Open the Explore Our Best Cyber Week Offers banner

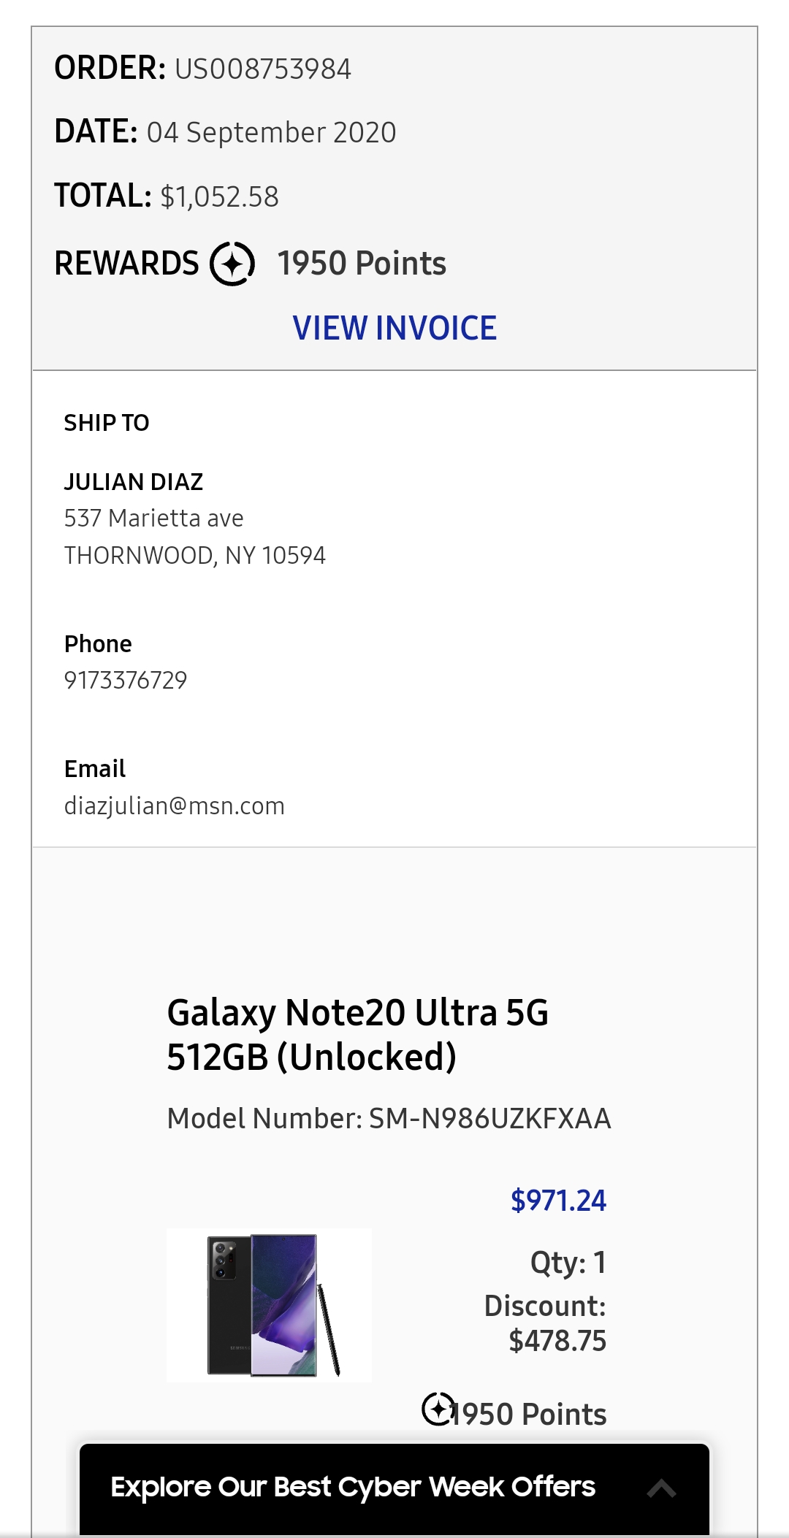coord(394,1489)
